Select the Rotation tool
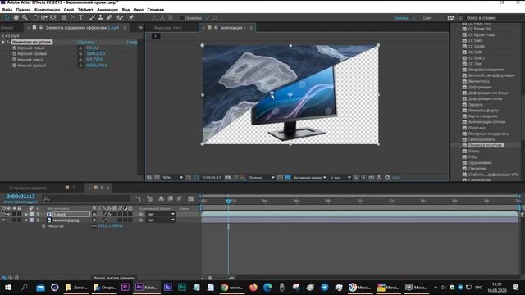The width and height of the screenshot is (525, 295). pos(35,17)
